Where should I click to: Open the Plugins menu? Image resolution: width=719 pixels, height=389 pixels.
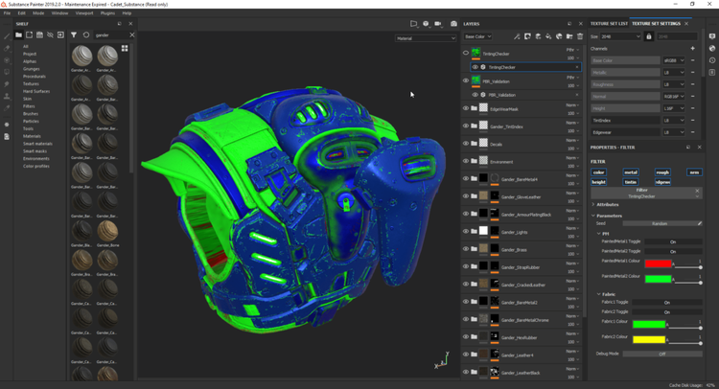(x=107, y=13)
